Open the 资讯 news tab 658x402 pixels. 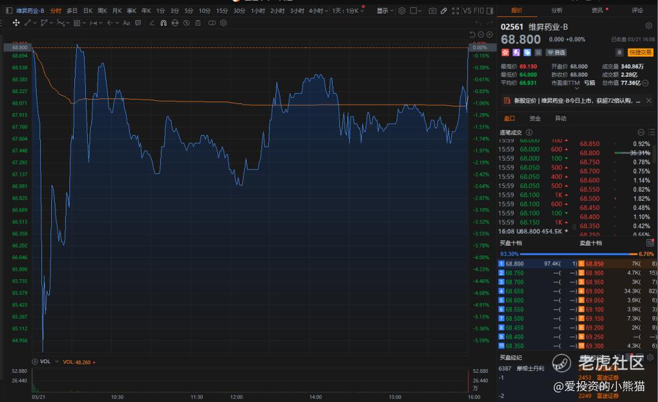pyautogui.click(x=597, y=10)
